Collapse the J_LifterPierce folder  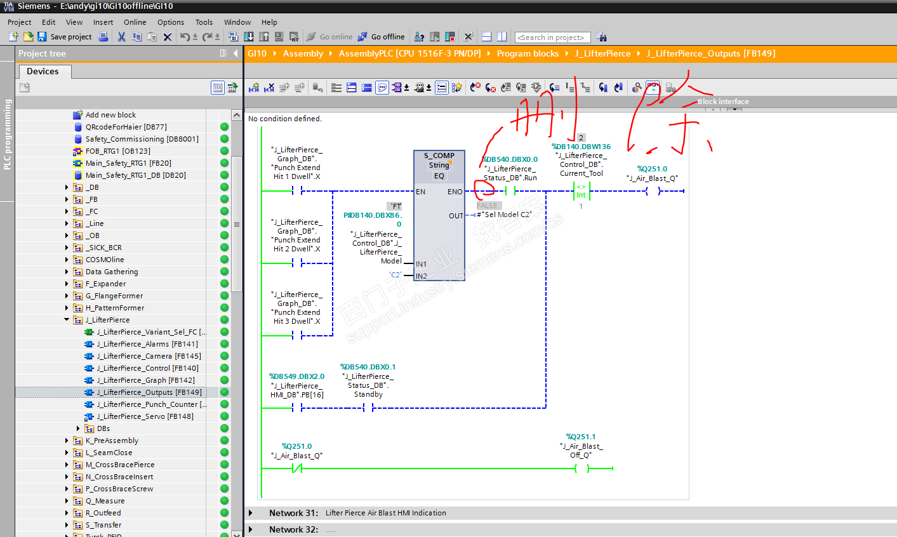click(67, 320)
